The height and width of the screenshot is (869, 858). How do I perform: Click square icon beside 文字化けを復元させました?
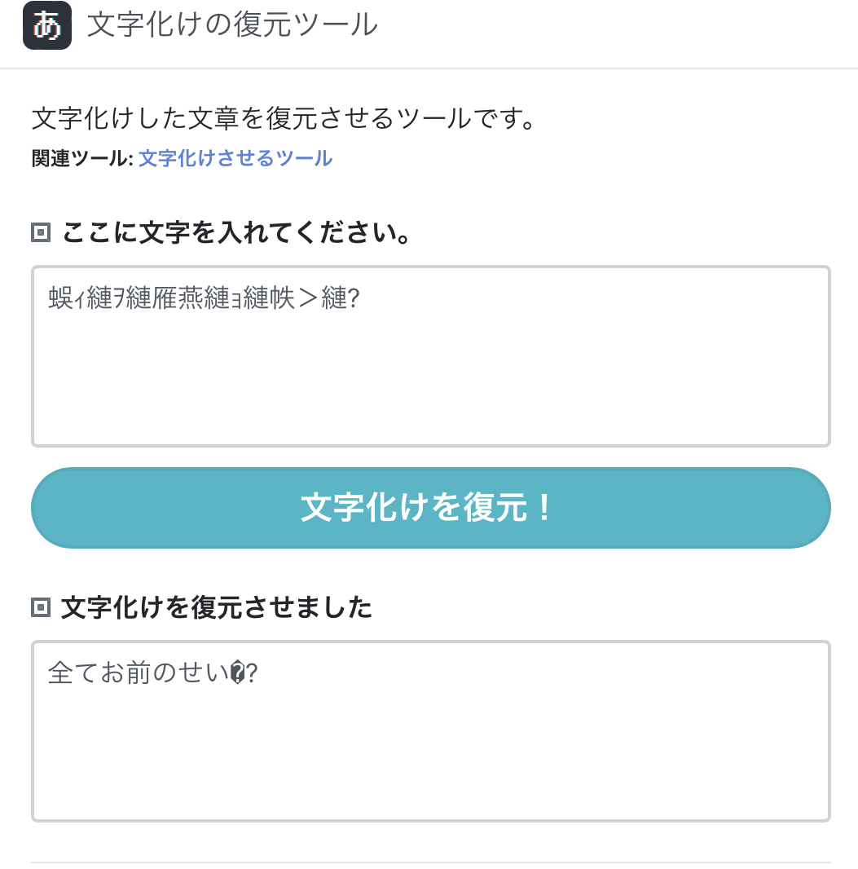click(x=41, y=607)
